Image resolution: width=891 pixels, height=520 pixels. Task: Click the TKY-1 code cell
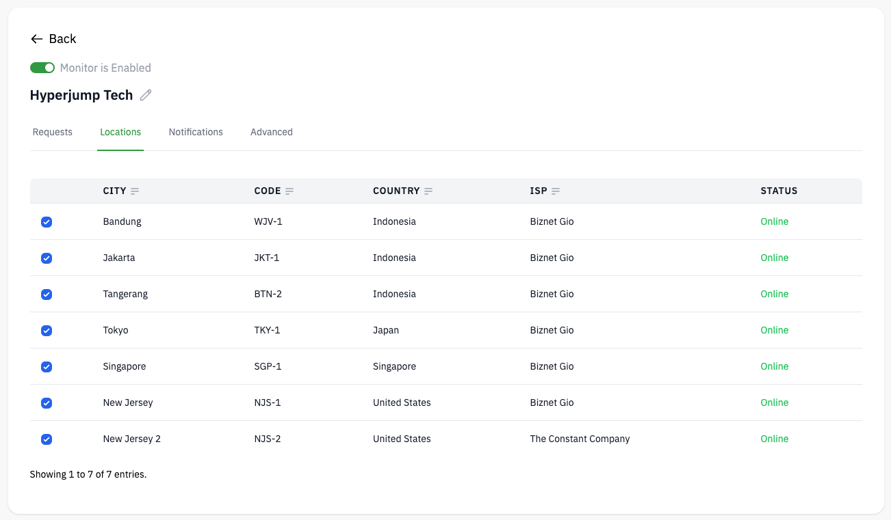267,330
